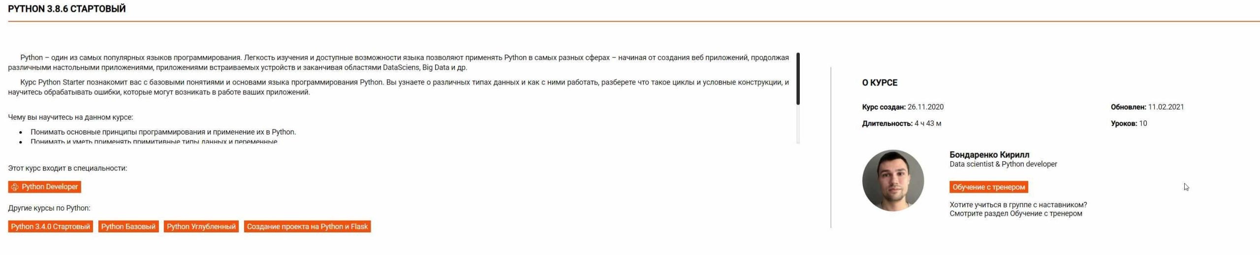Click the Длительность 4 ч 43 м value
This screenshot has width=1260, height=255.
tap(928, 123)
